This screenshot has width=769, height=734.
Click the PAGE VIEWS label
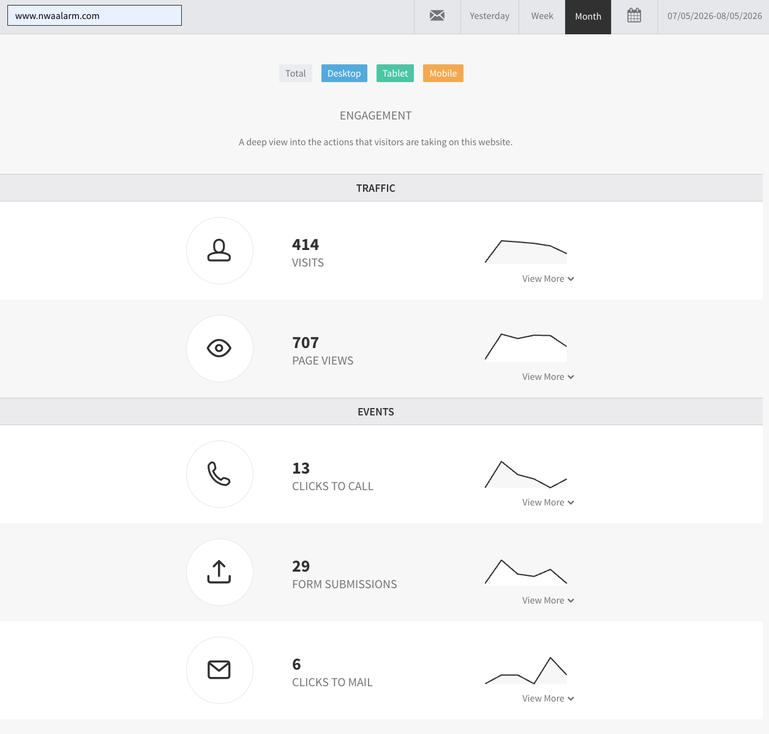tap(323, 361)
